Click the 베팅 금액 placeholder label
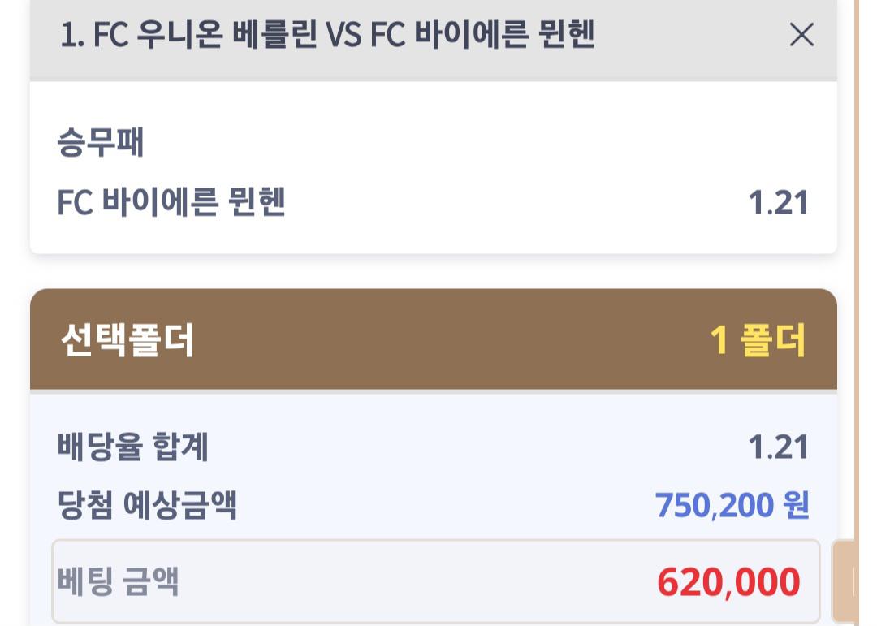877x626 pixels. [119, 582]
